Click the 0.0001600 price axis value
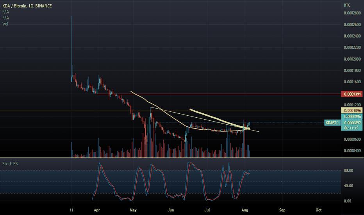Screen dimensions: 364x215 352,82
